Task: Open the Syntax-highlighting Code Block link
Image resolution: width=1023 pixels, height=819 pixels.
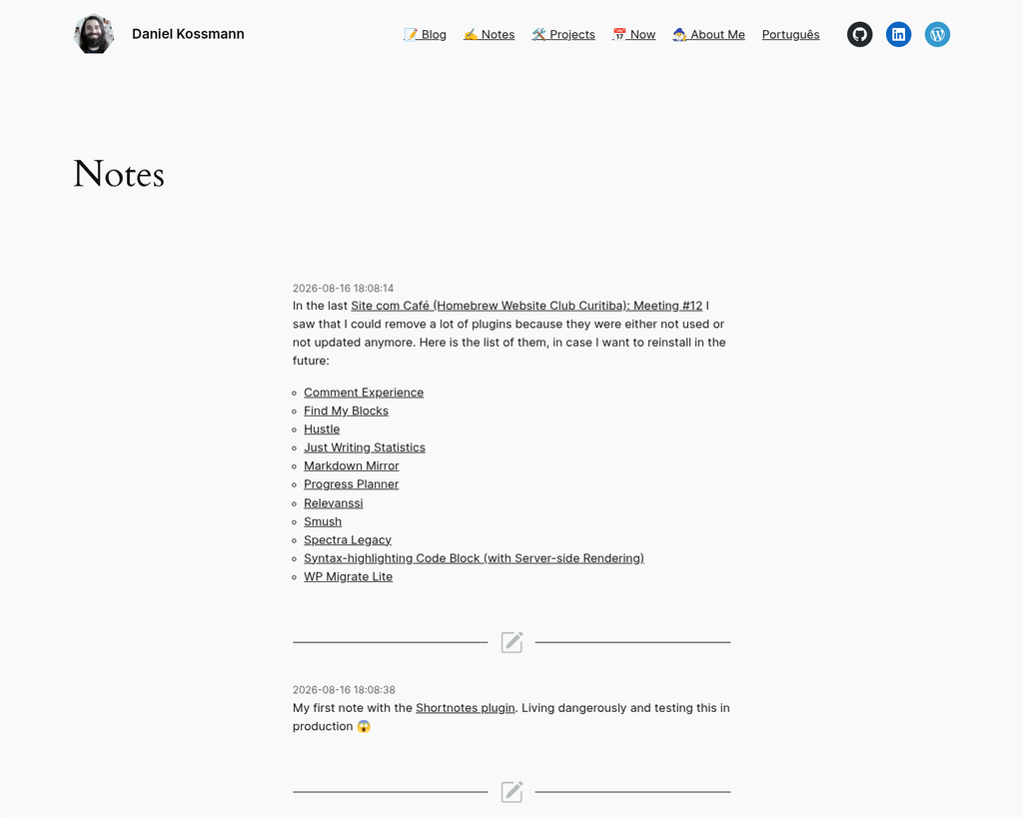Action: click(474, 558)
